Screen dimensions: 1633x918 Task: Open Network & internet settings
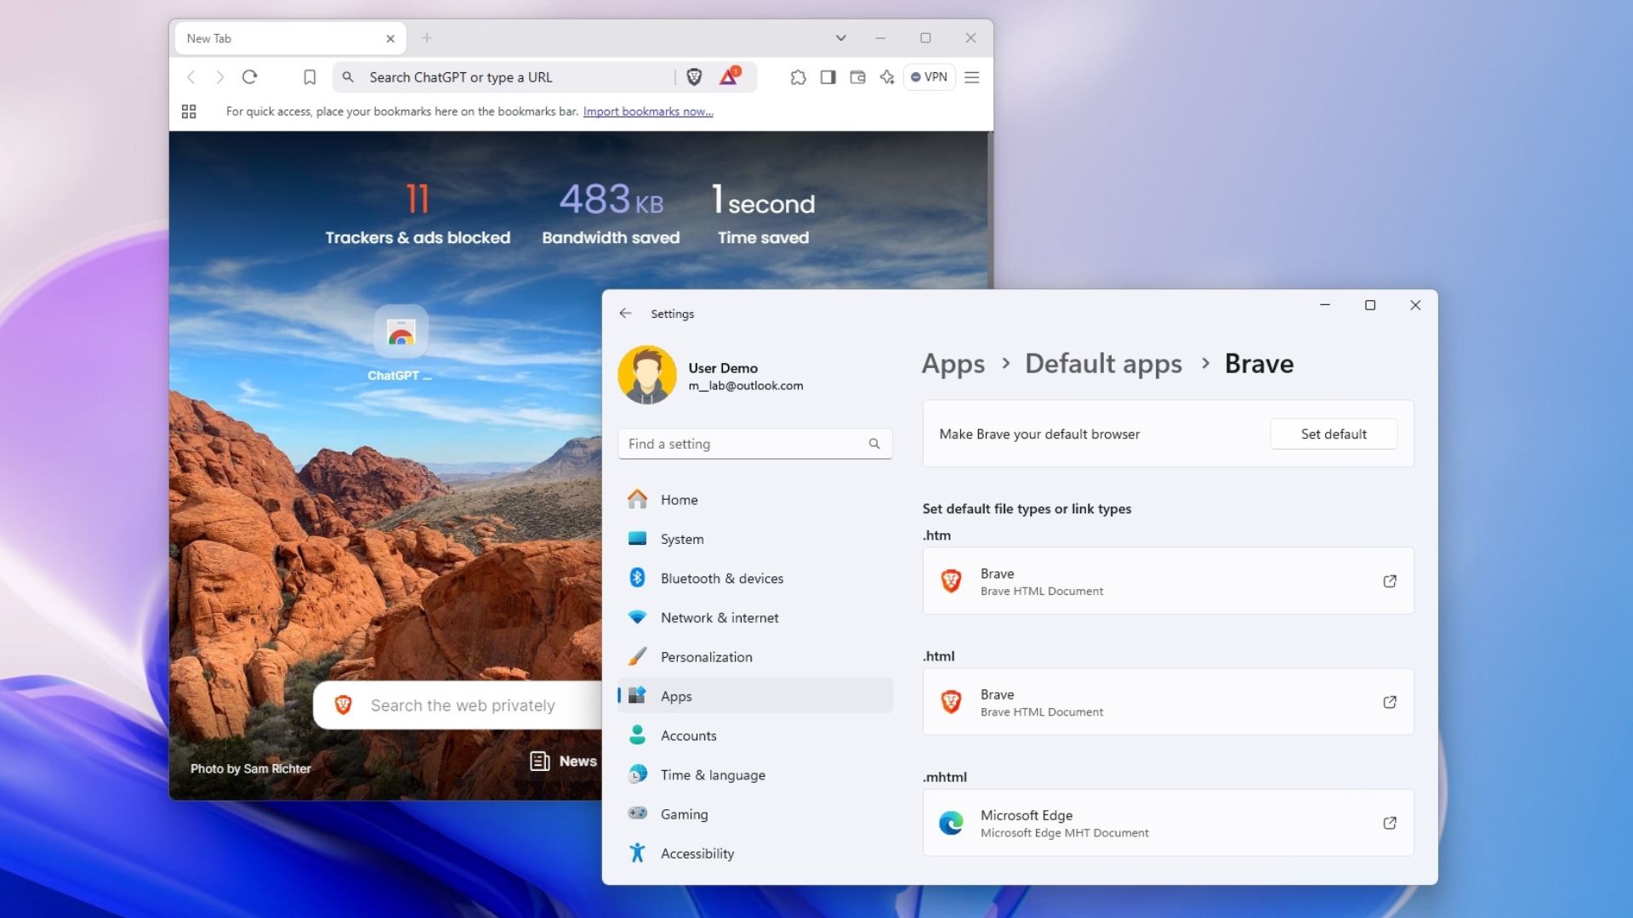[755, 618]
